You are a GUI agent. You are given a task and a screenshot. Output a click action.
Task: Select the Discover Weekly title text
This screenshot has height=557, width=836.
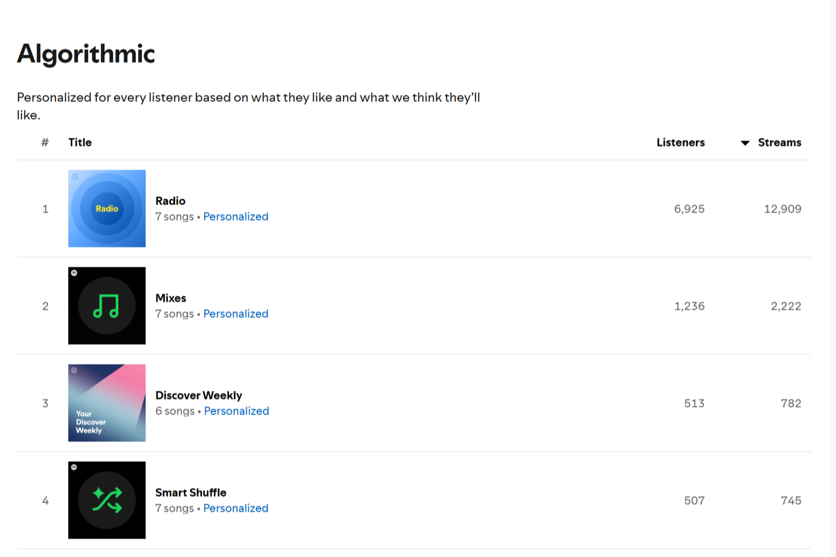point(199,395)
